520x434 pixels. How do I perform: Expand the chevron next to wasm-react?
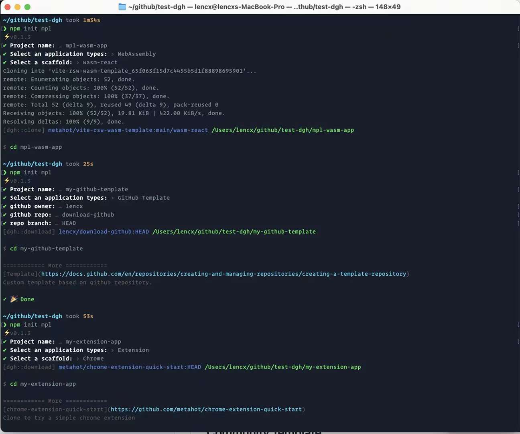coord(77,62)
